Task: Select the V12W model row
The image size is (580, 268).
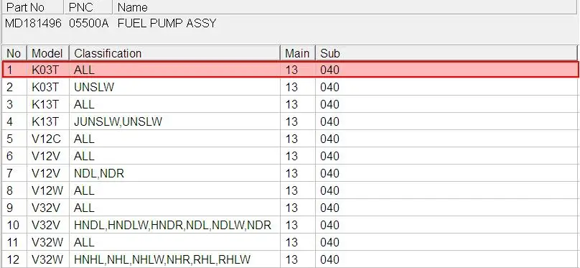Action: pyautogui.click(x=290, y=190)
